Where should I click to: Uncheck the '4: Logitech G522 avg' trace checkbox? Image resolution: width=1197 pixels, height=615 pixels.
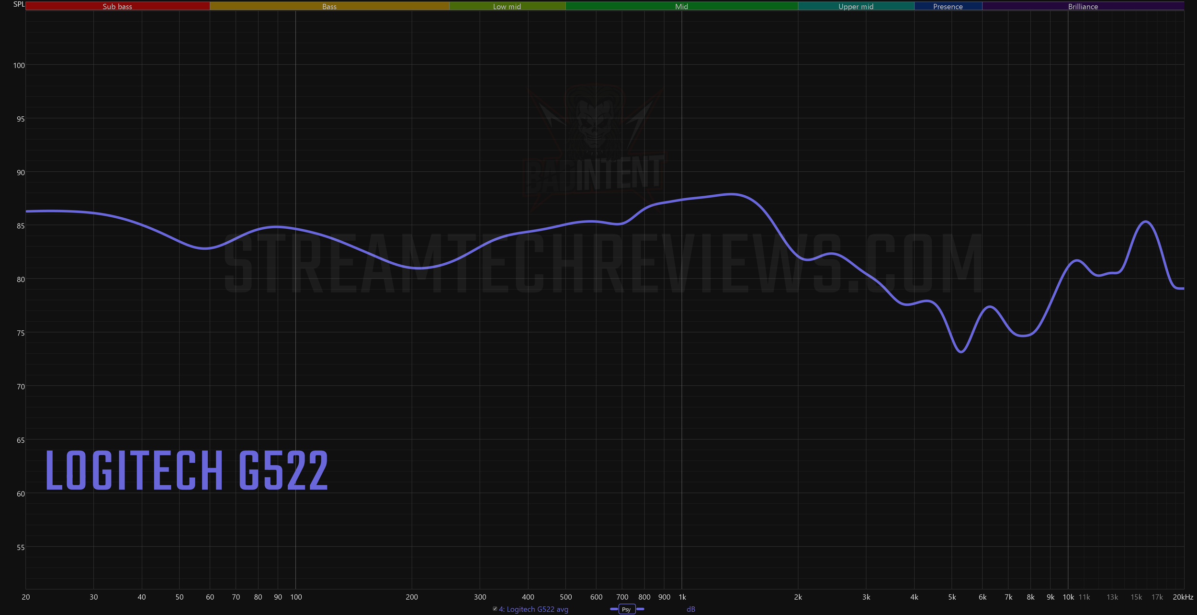pos(495,609)
